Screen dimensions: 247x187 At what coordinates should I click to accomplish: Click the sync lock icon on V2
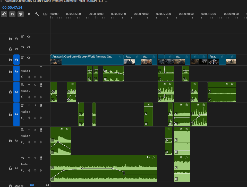(22, 47)
